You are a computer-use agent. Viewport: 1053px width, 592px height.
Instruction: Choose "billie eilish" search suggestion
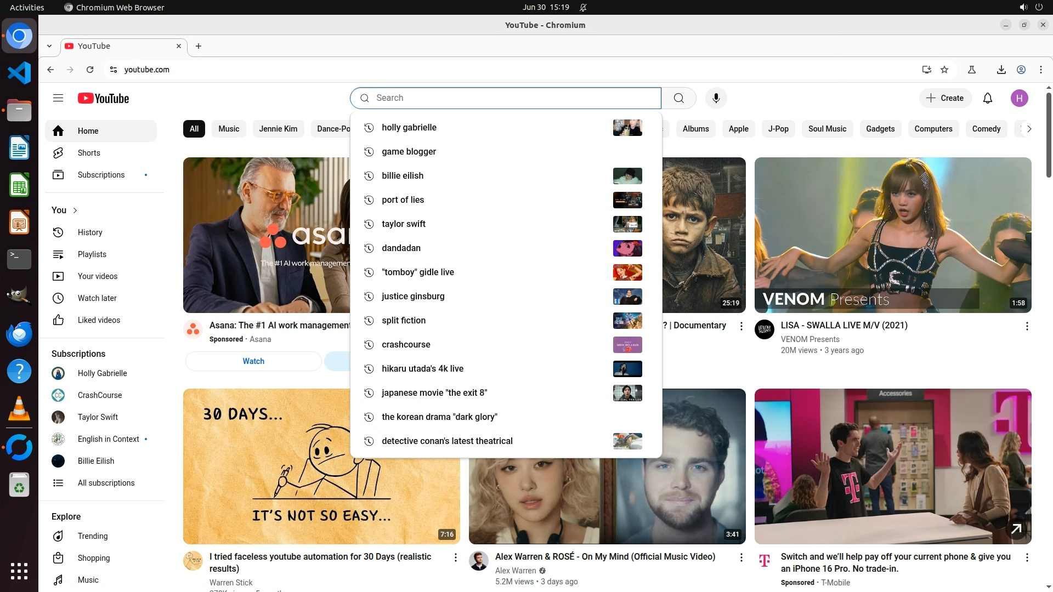point(403,175)
